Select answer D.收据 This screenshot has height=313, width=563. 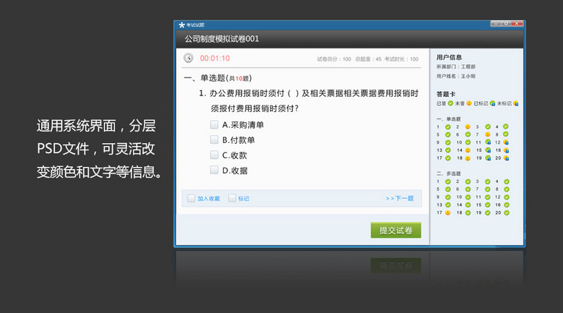click(x=214, y=170)
